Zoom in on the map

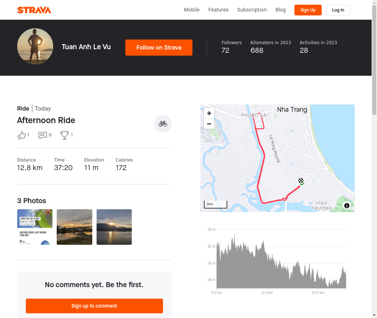(x=209, y=113)
